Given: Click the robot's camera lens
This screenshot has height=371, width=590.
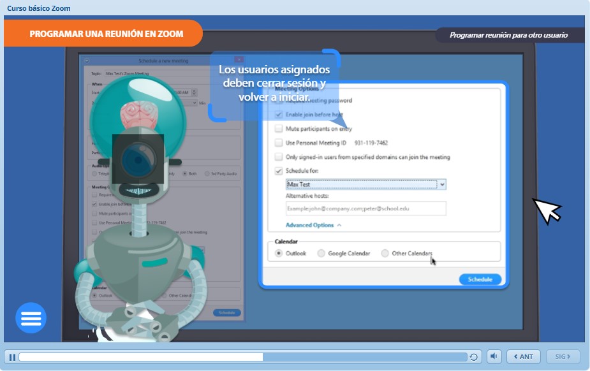Looking at the screenshot, I should (x=137, y=159).
